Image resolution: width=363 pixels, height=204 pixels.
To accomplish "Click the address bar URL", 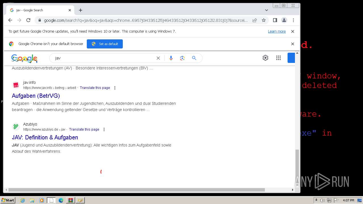I will click(x=146, y=20).
